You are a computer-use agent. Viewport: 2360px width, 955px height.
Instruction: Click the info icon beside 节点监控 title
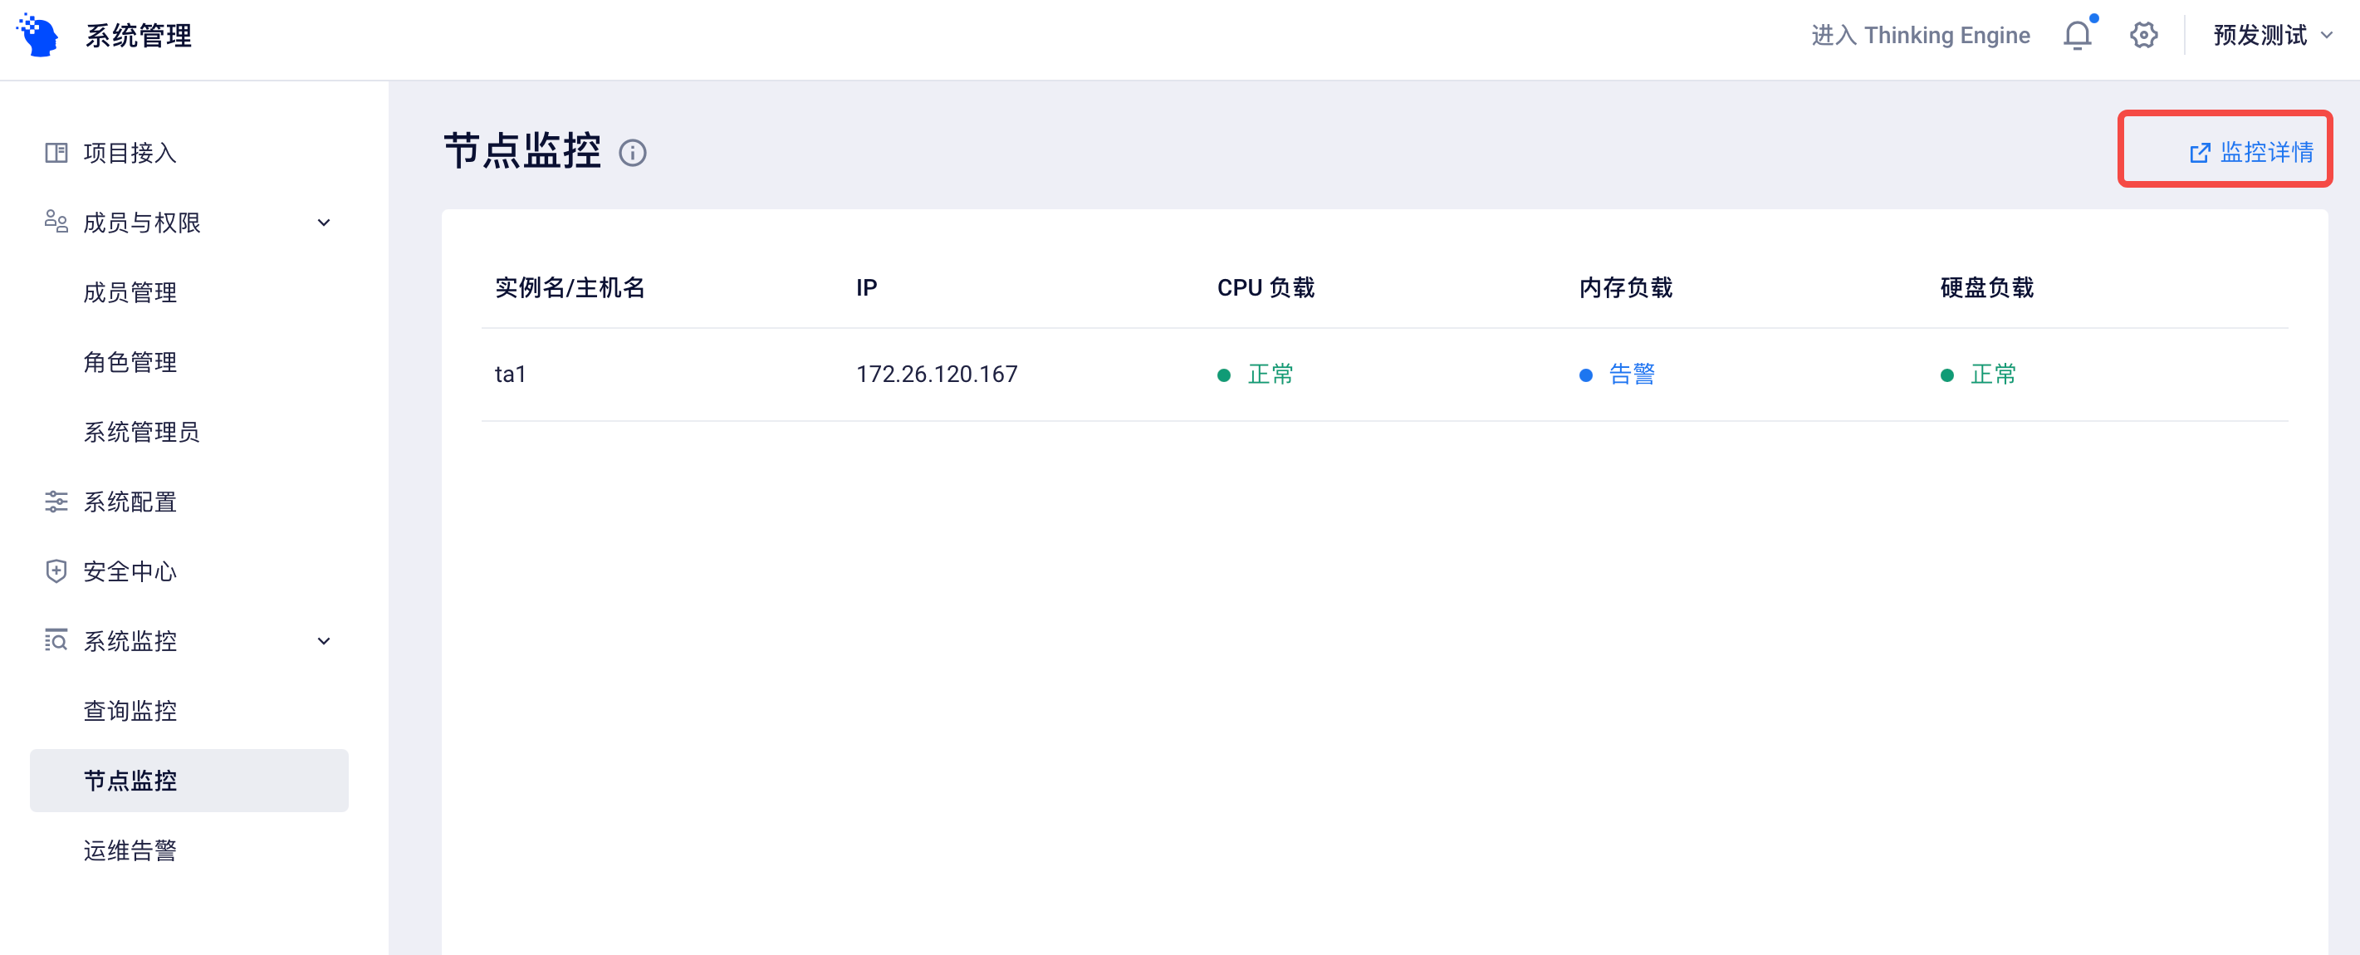(x=632, y=152)
